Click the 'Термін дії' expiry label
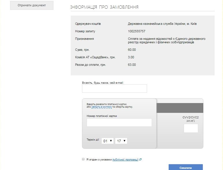The width and height of the screenshot is (223, 170). tap(93, 140)
